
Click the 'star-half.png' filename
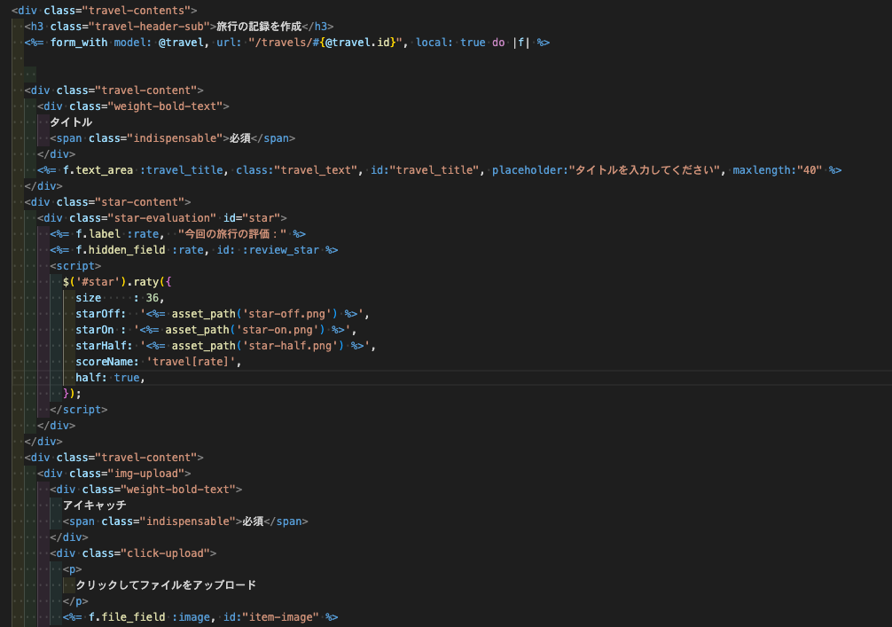pyautogui.click(x=290, y=345)
